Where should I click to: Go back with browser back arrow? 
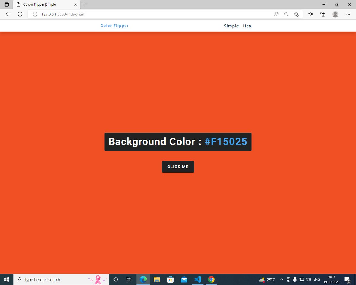(8, 14)
